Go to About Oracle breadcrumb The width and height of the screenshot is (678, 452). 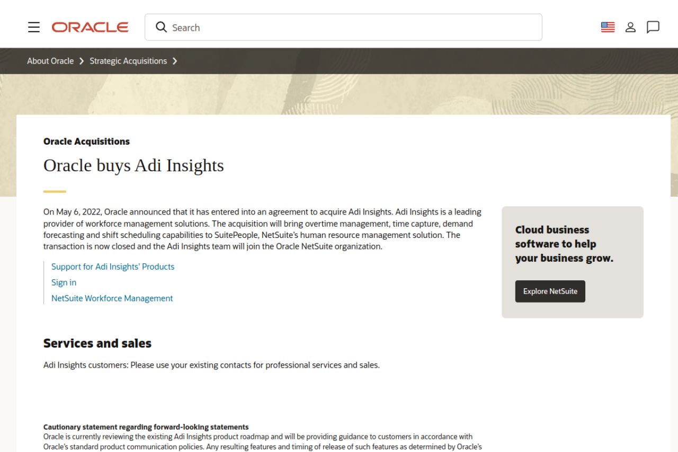[x=50, y=61]
